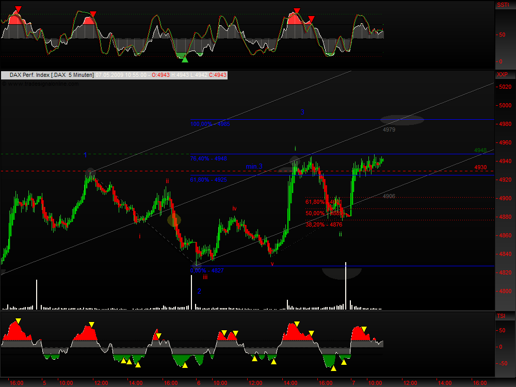This screenshot has height=387, width=516.
Task: Click the green 'ii' wave label
Action: click(x=340, y=234)
